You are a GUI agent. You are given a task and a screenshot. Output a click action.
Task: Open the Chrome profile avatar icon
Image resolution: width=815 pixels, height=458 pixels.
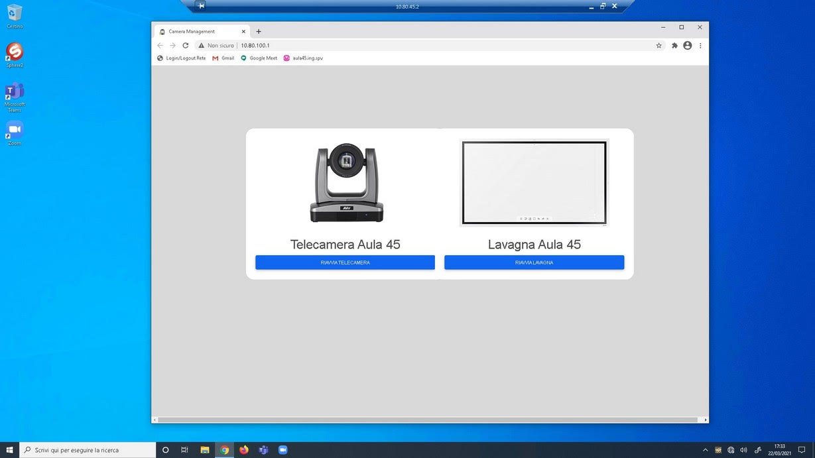tap(687, 46)
